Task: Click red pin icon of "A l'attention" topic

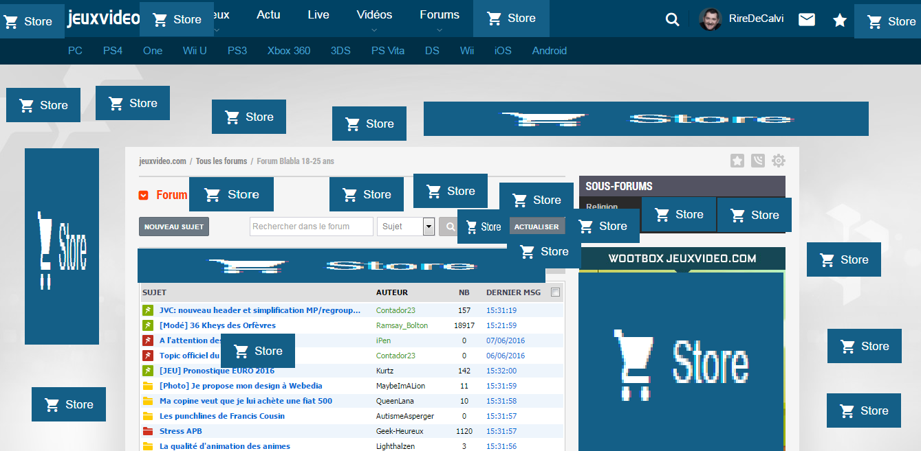Action: click(147, 340)
